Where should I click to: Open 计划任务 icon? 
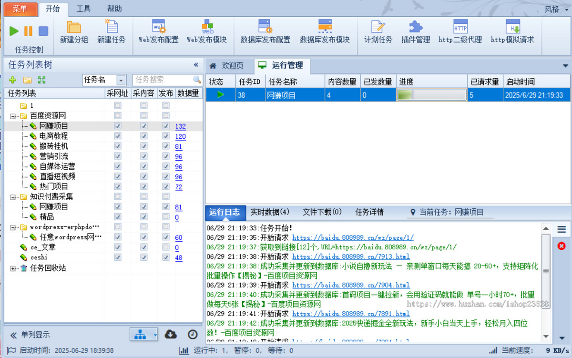click(378, 26)
